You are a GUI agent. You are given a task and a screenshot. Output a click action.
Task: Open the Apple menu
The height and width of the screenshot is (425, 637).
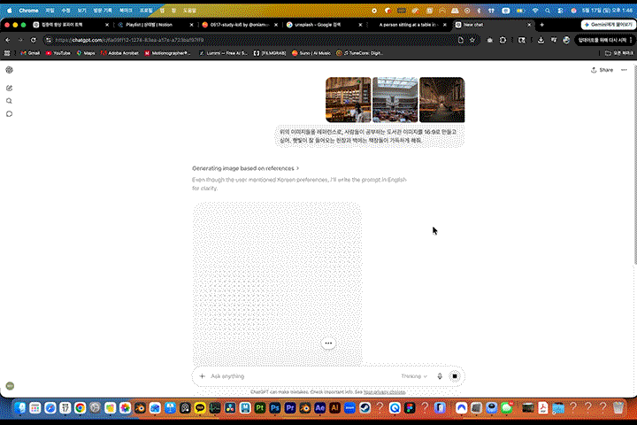coord(10,11)
